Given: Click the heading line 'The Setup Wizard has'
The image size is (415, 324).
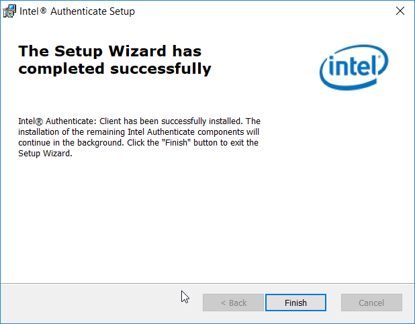Looking at the screenshot, I should [110, 51].
